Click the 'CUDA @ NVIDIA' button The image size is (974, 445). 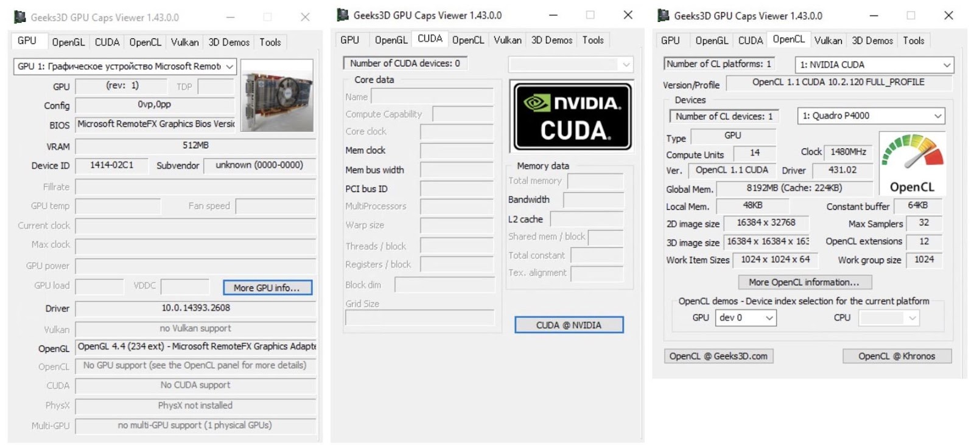569,325
